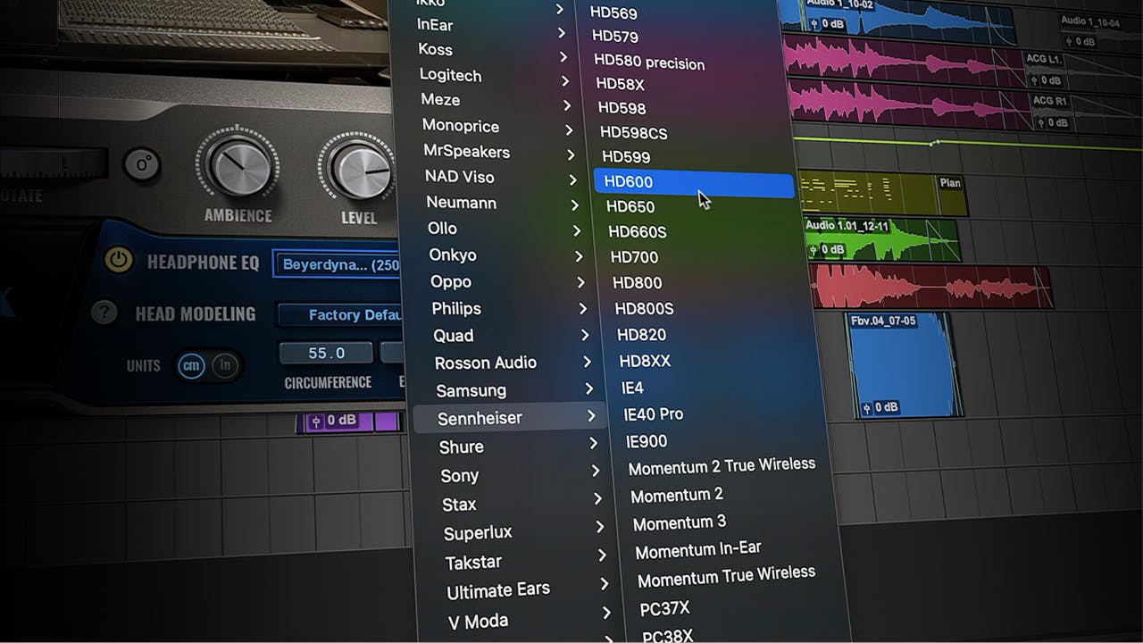The height and width of the screenshot is (643, 1143).
Task: Click the Head Modeling help question icon
Action: click(104, 313)
